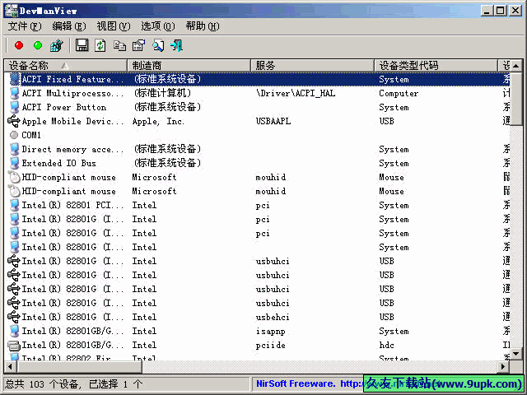Click the usbehci service cell
The width and height of the screenshot is (527, 395).
pos(273,317)
